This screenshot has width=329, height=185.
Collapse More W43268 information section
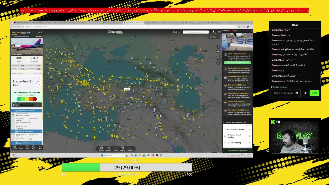[x=27, y=111]
